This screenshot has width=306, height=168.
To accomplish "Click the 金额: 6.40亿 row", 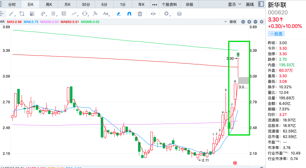I will click(279, 103).
